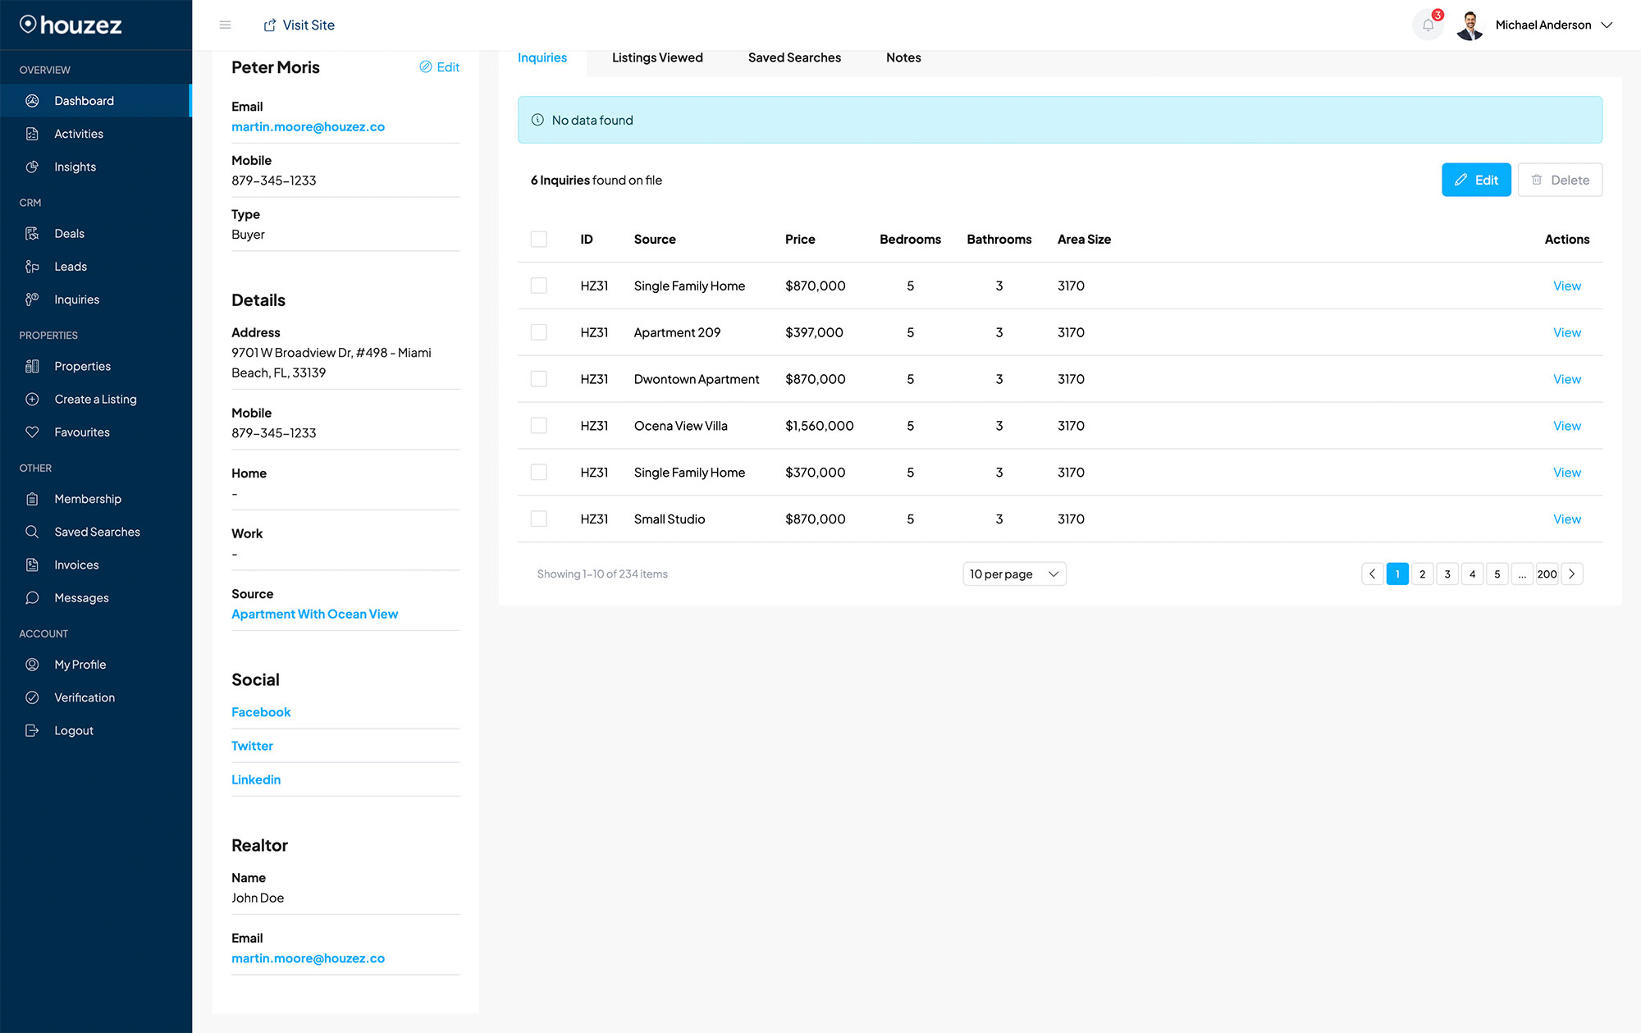View the Ocena View Villa inquiry
Screen dimensions: 1641x1033
coord(1566,426)
